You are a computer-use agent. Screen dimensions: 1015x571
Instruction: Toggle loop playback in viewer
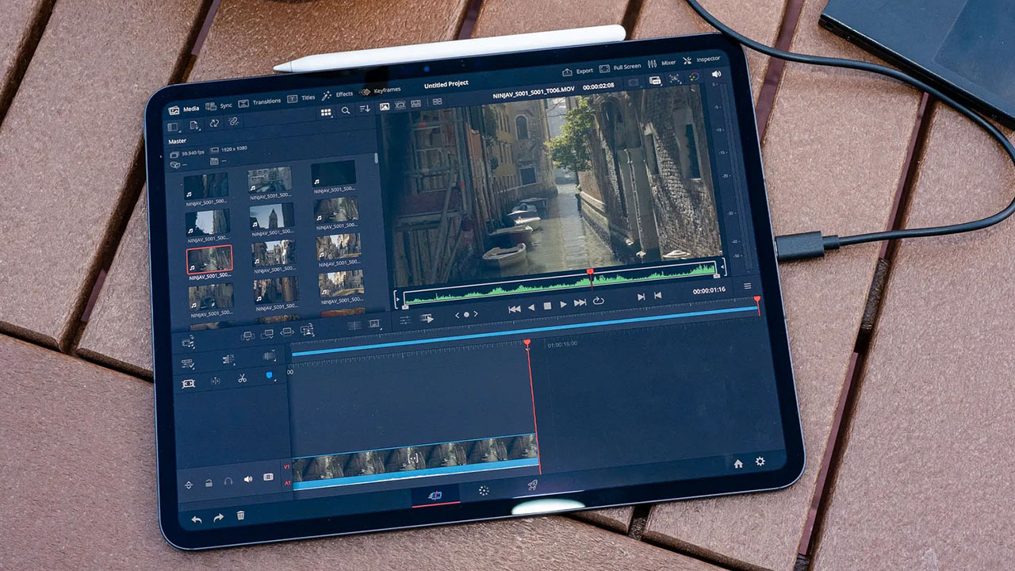click(x=598, y=301)
